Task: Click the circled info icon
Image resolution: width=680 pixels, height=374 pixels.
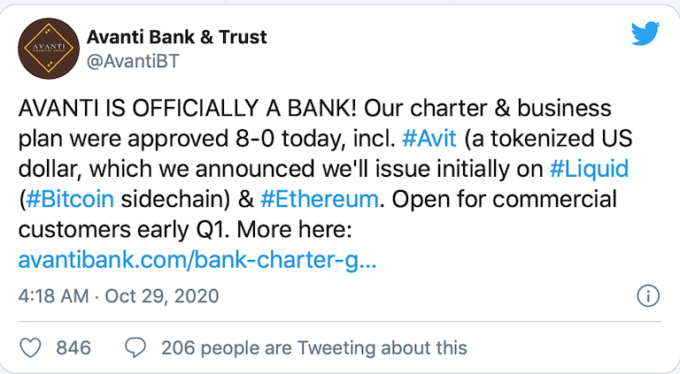Action: click(648, 296)
